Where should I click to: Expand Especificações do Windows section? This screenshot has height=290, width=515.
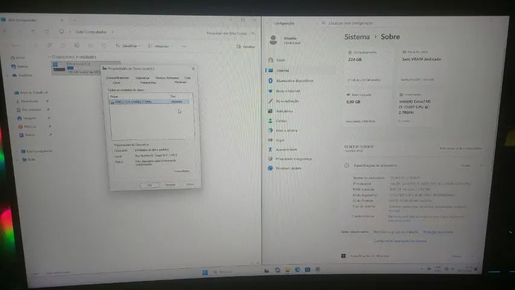coord(472,256)
